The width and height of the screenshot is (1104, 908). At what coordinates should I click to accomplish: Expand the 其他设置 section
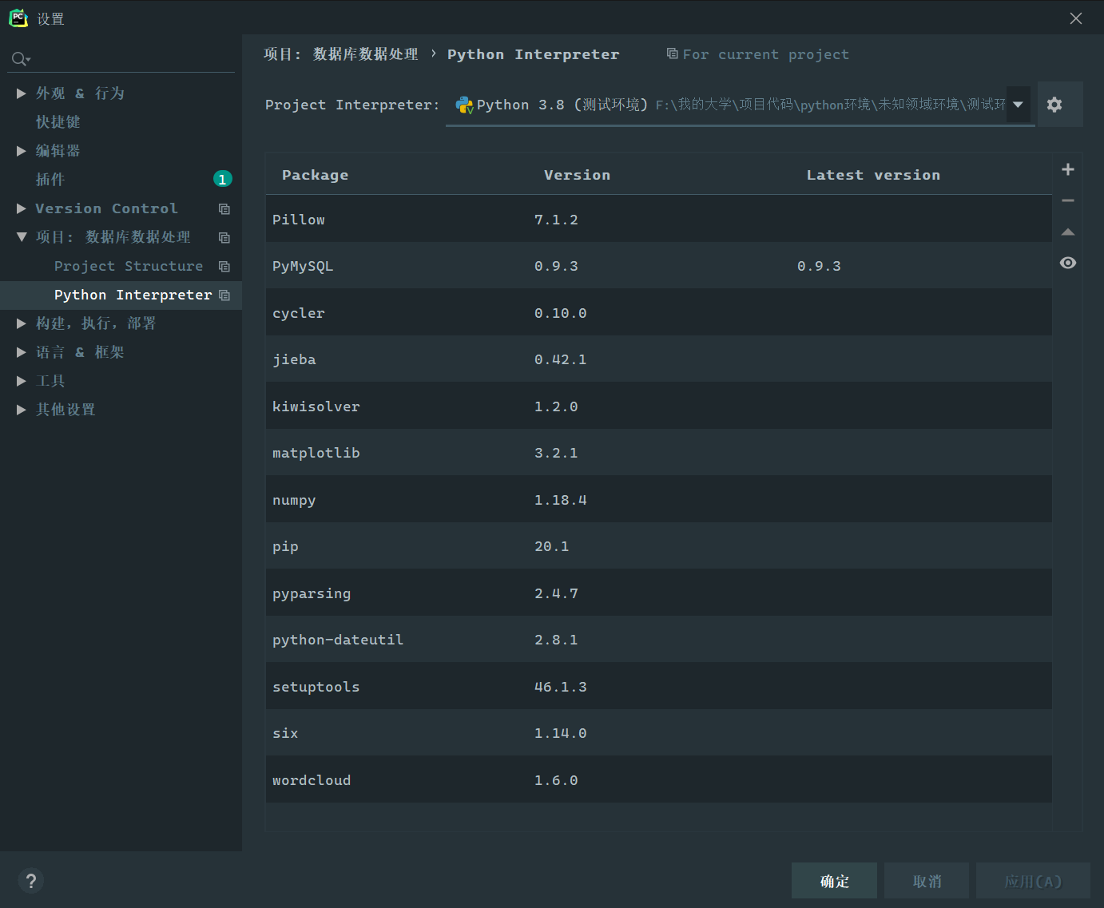point(22,410)
